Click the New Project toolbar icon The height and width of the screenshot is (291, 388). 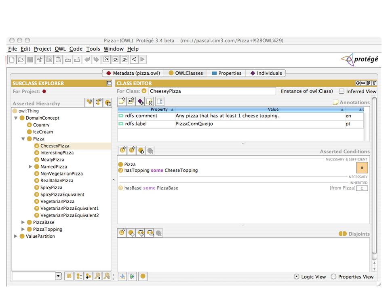point(12,59)
